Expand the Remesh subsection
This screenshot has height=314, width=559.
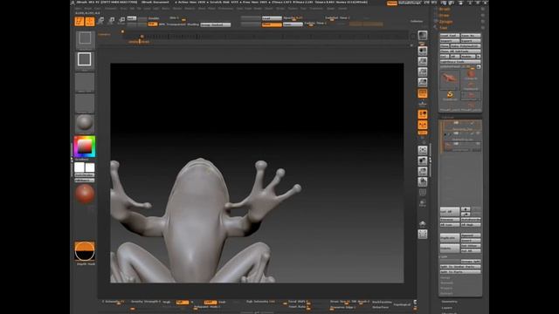446,283
